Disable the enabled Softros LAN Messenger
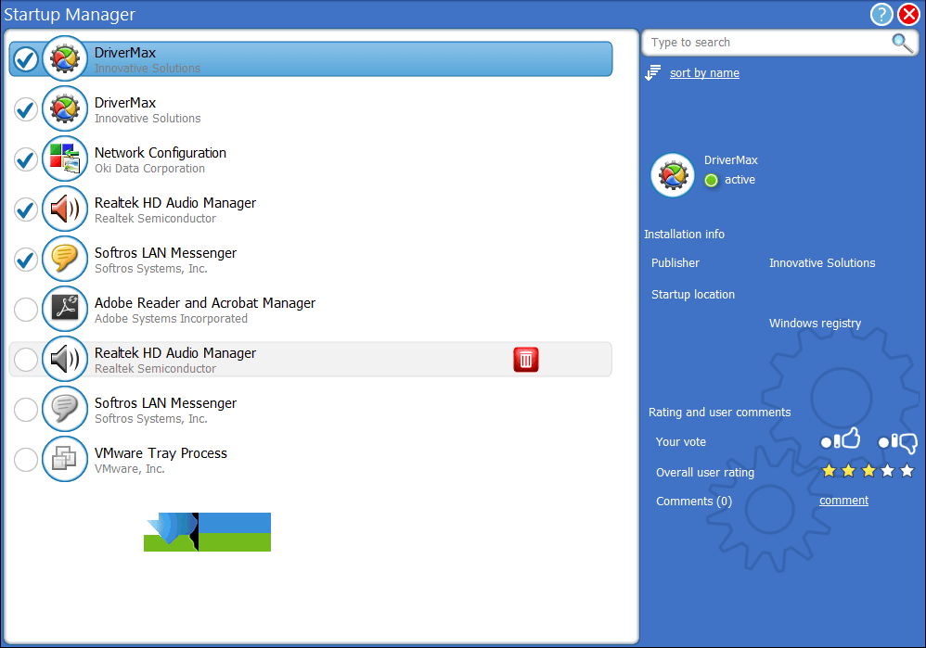Viewport: 926px width, 648px height. coord(26,259)
